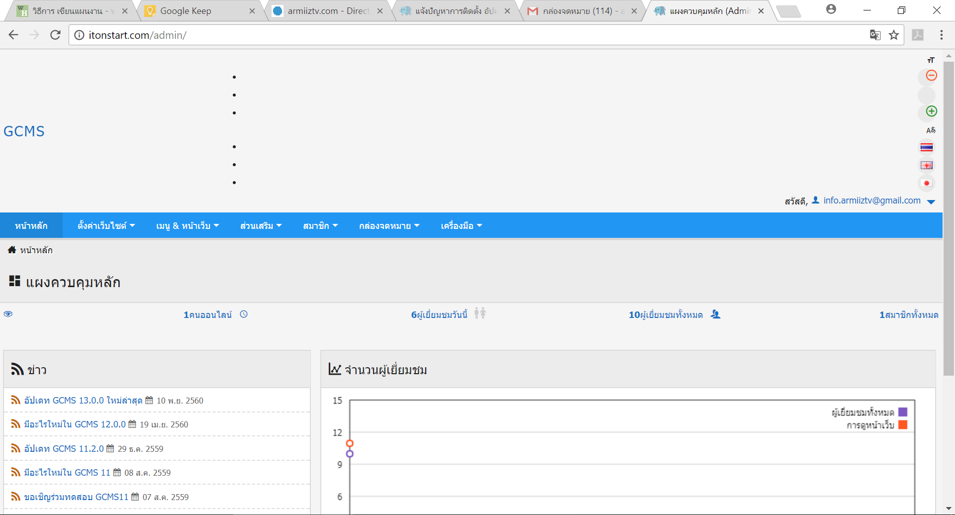This screenshot has width=955, height=515.
Task: Click the หน้าหลัก breadcrumb link
Action: click(x=36, y=250)
